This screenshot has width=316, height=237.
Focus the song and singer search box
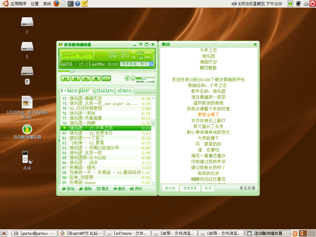135,64
